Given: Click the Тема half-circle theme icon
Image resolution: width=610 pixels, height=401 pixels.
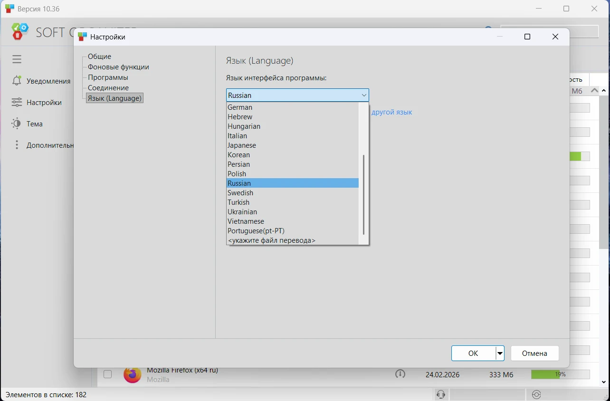Looking at the screenshot, I should pos(17,124).
